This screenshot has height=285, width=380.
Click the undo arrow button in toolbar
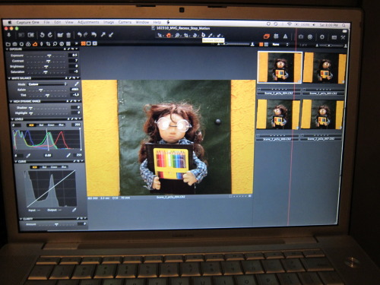click(x=80, y=35)
